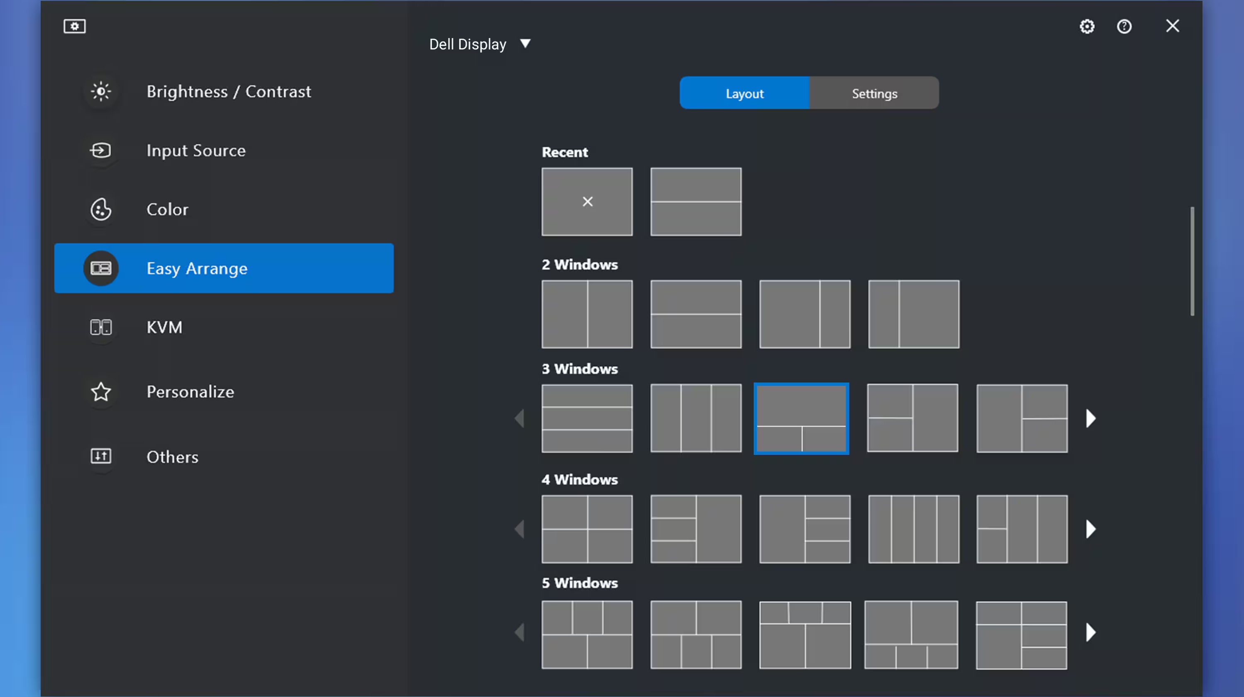Expand the Dell Display dropdown
The height and width of the screenshot is (697, 1244).
pos(525,44)
